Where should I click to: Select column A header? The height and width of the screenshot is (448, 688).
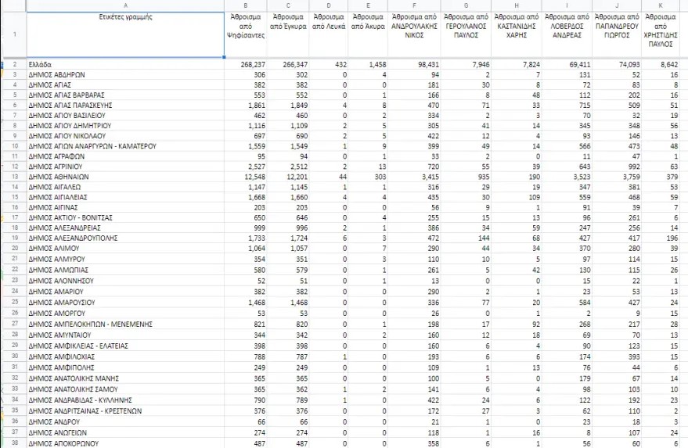point(125,5)
